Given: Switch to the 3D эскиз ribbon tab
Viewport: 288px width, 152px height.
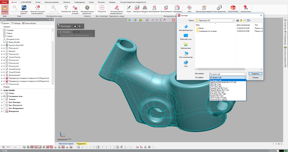Looking at the screenshot, I should (x=101, y=2).
